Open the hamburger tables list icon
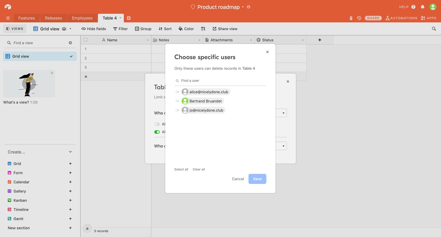The width and height of the screenshot is (441, 237). [x=8, y=18]
